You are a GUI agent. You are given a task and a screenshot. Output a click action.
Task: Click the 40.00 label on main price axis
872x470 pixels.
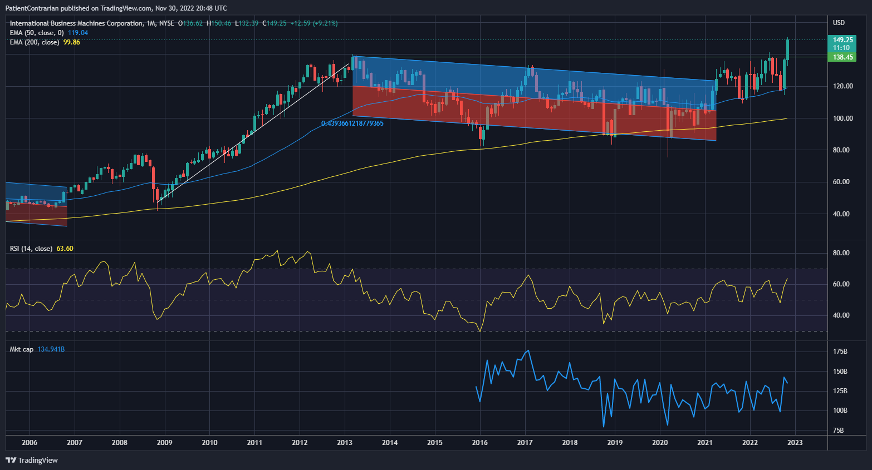842,214
